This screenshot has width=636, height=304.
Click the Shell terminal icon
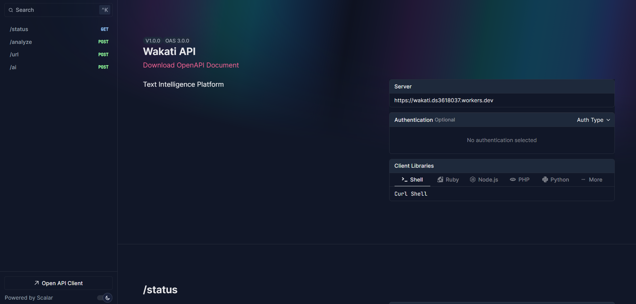pos(404,179)
